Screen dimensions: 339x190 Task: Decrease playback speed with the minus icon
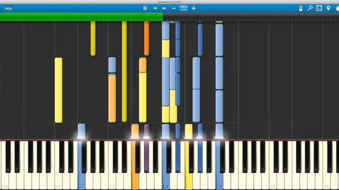(x=174, y=8)
